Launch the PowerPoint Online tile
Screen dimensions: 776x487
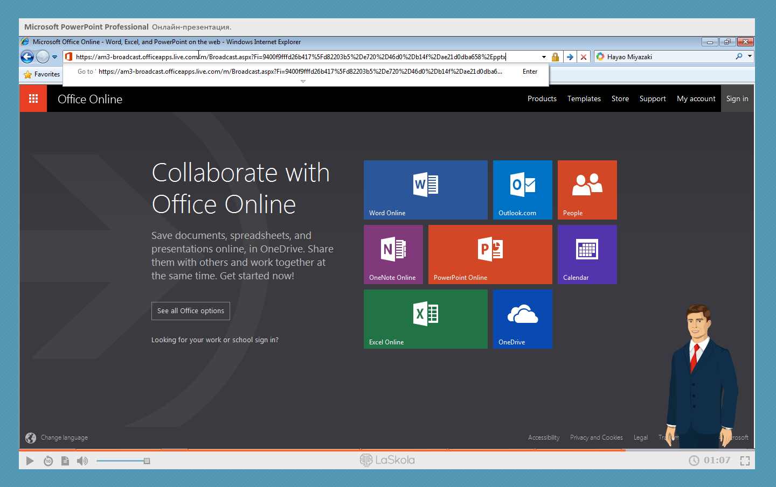[x=490, y=254]
